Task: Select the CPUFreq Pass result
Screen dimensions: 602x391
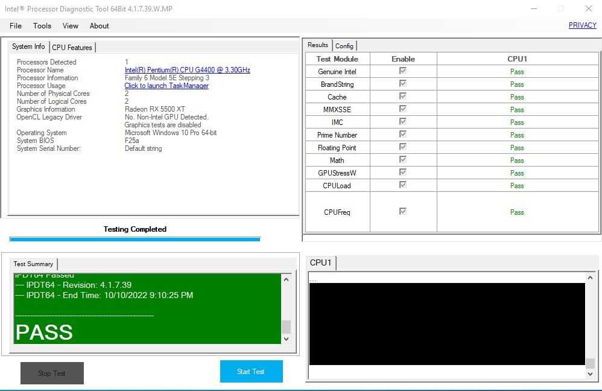Action: pos(517,212)
